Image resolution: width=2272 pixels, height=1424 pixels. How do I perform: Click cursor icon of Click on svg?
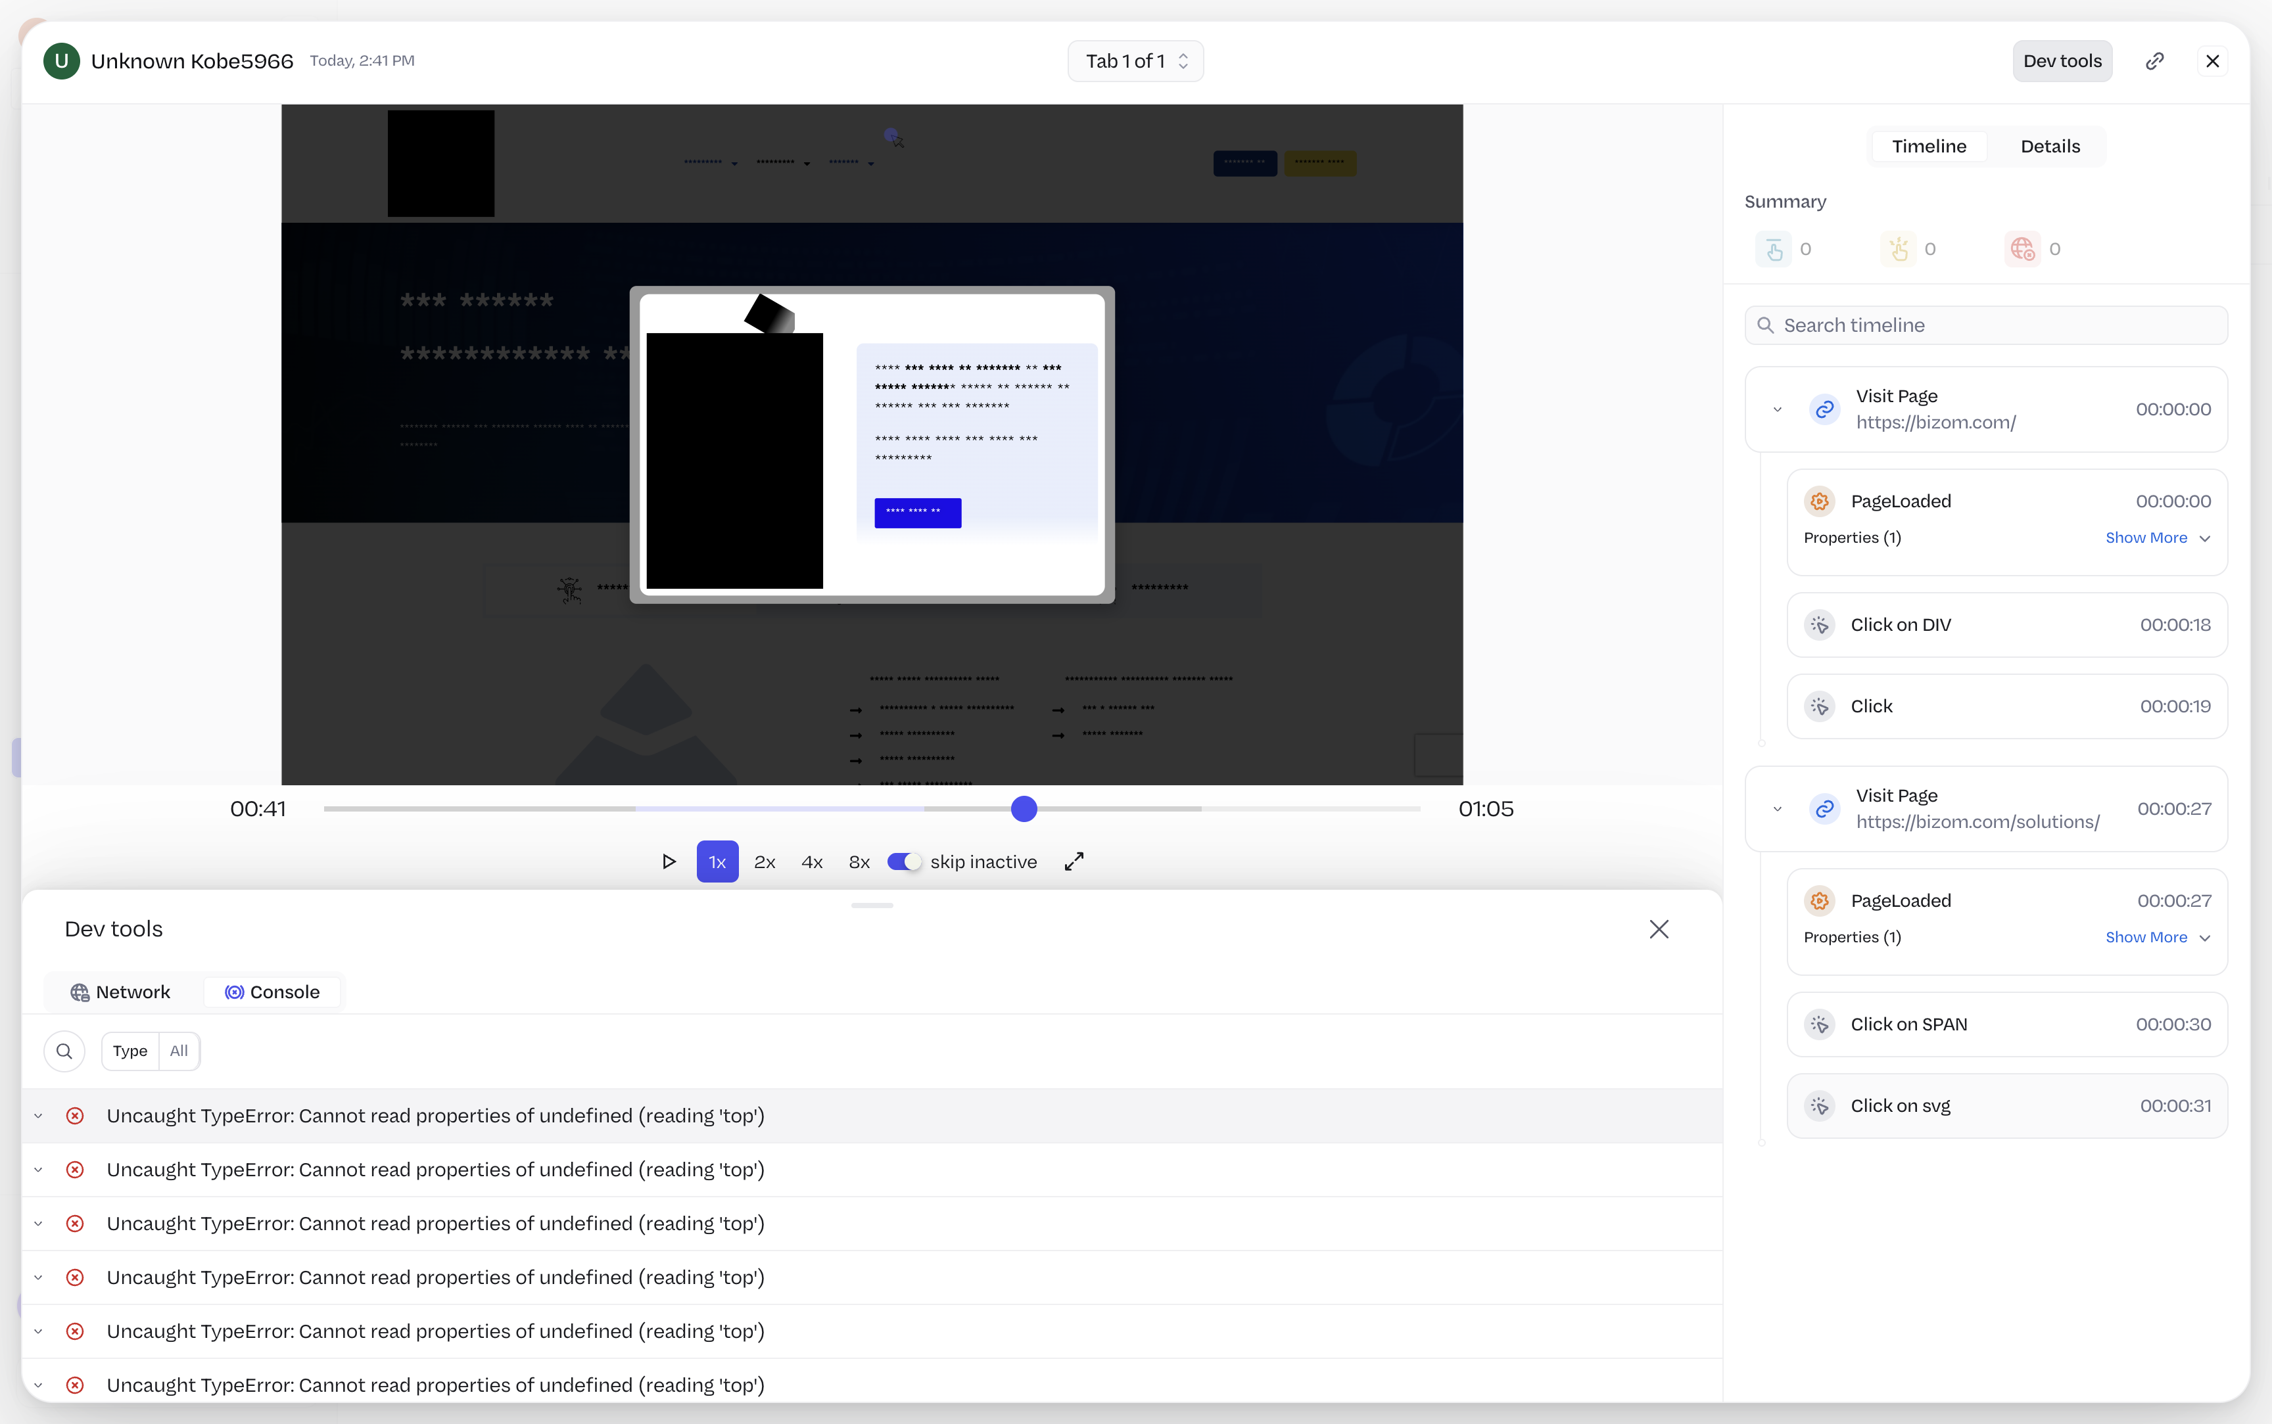tap(1820, 1106)
